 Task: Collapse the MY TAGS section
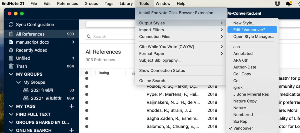(11, 106)
